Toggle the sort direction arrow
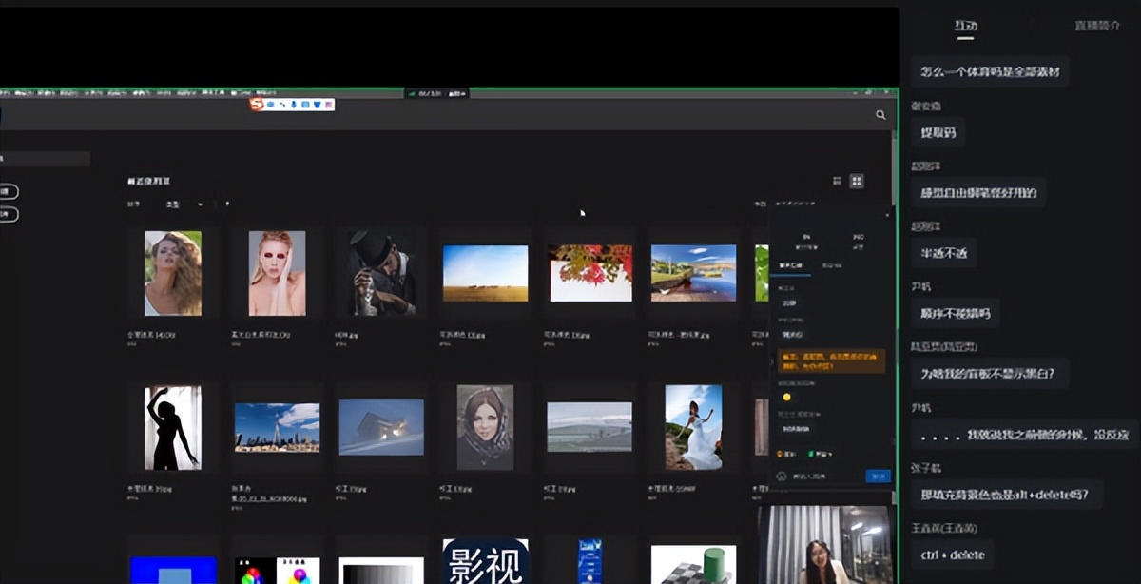The width and height of the screenshot is (1141, 584). click(x=227, y=204)
